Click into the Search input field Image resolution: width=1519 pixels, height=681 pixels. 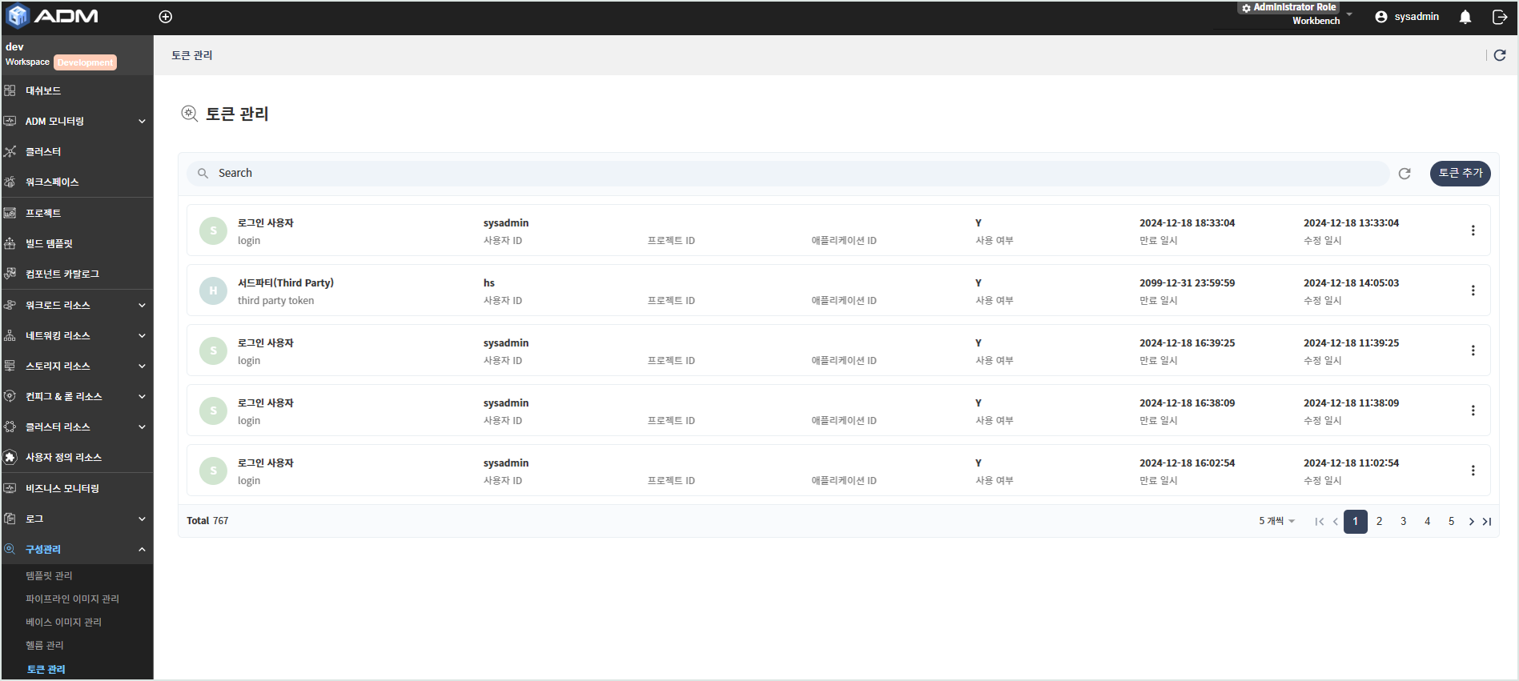pyautogui.click(x=788, y=174)
